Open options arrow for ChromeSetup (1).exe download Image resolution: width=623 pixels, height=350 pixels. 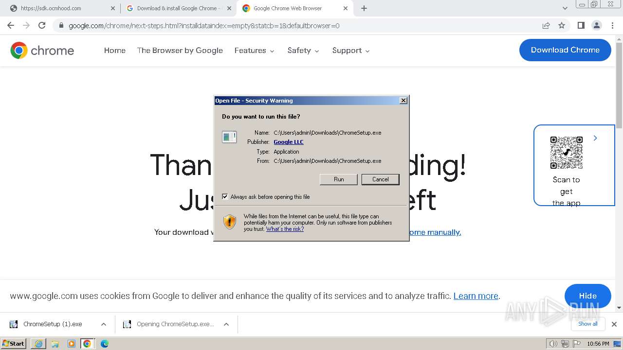[x=104, y=324]
